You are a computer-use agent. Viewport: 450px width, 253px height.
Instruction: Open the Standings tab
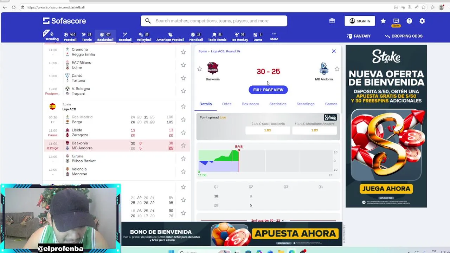[x=306, y=104]
